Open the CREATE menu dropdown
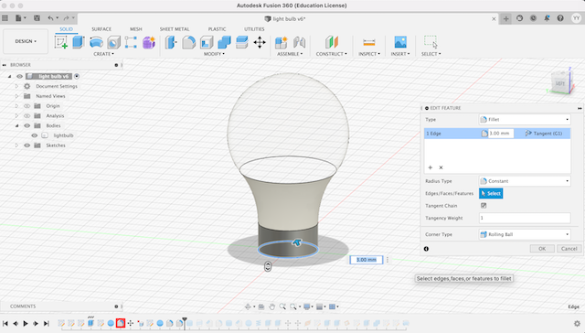This screenshot has width=585, height=333. (103, 54)
